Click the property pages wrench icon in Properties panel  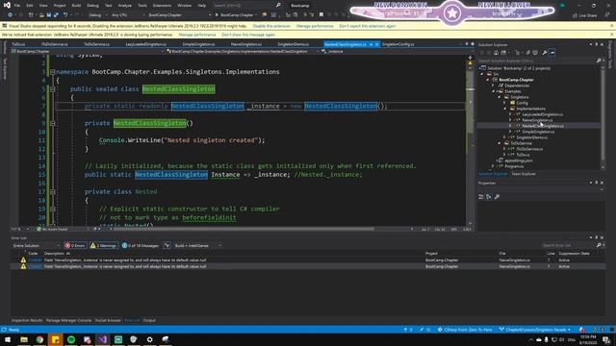pyautogui.click(x=497, y=196)
